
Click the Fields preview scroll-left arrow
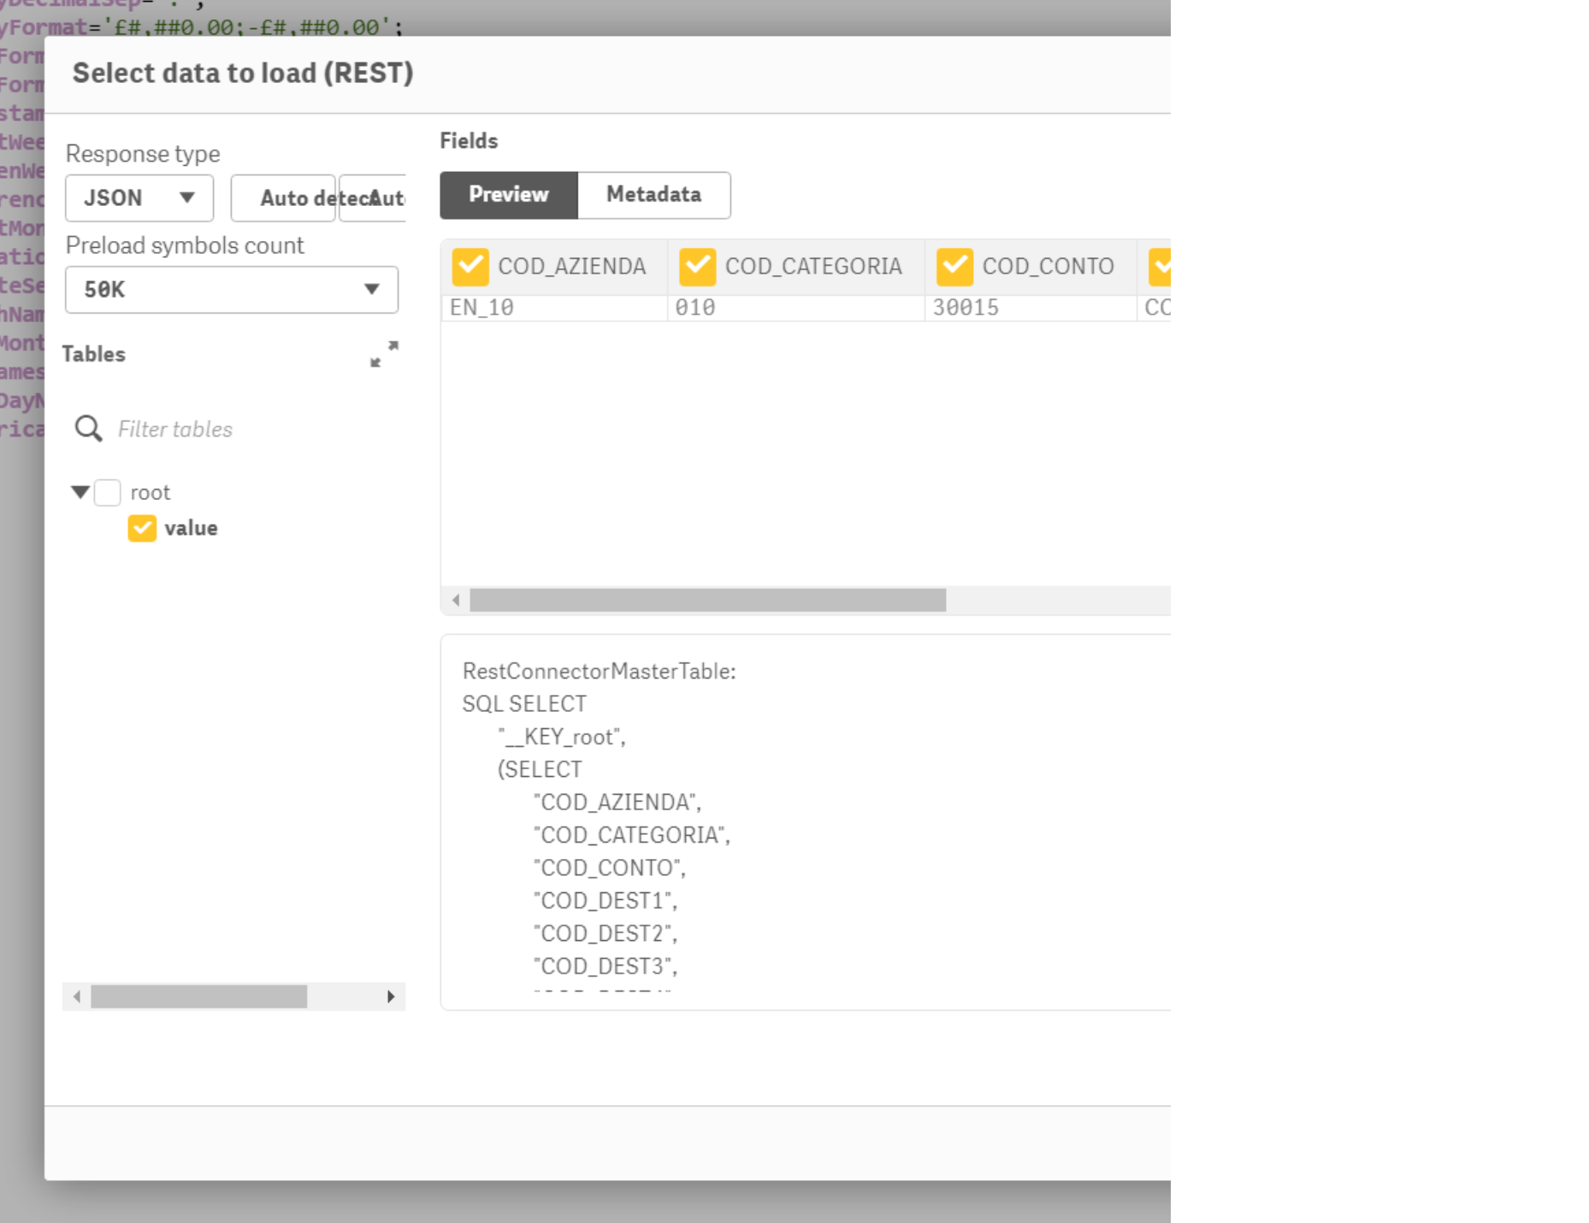click(x=456, y=600)
